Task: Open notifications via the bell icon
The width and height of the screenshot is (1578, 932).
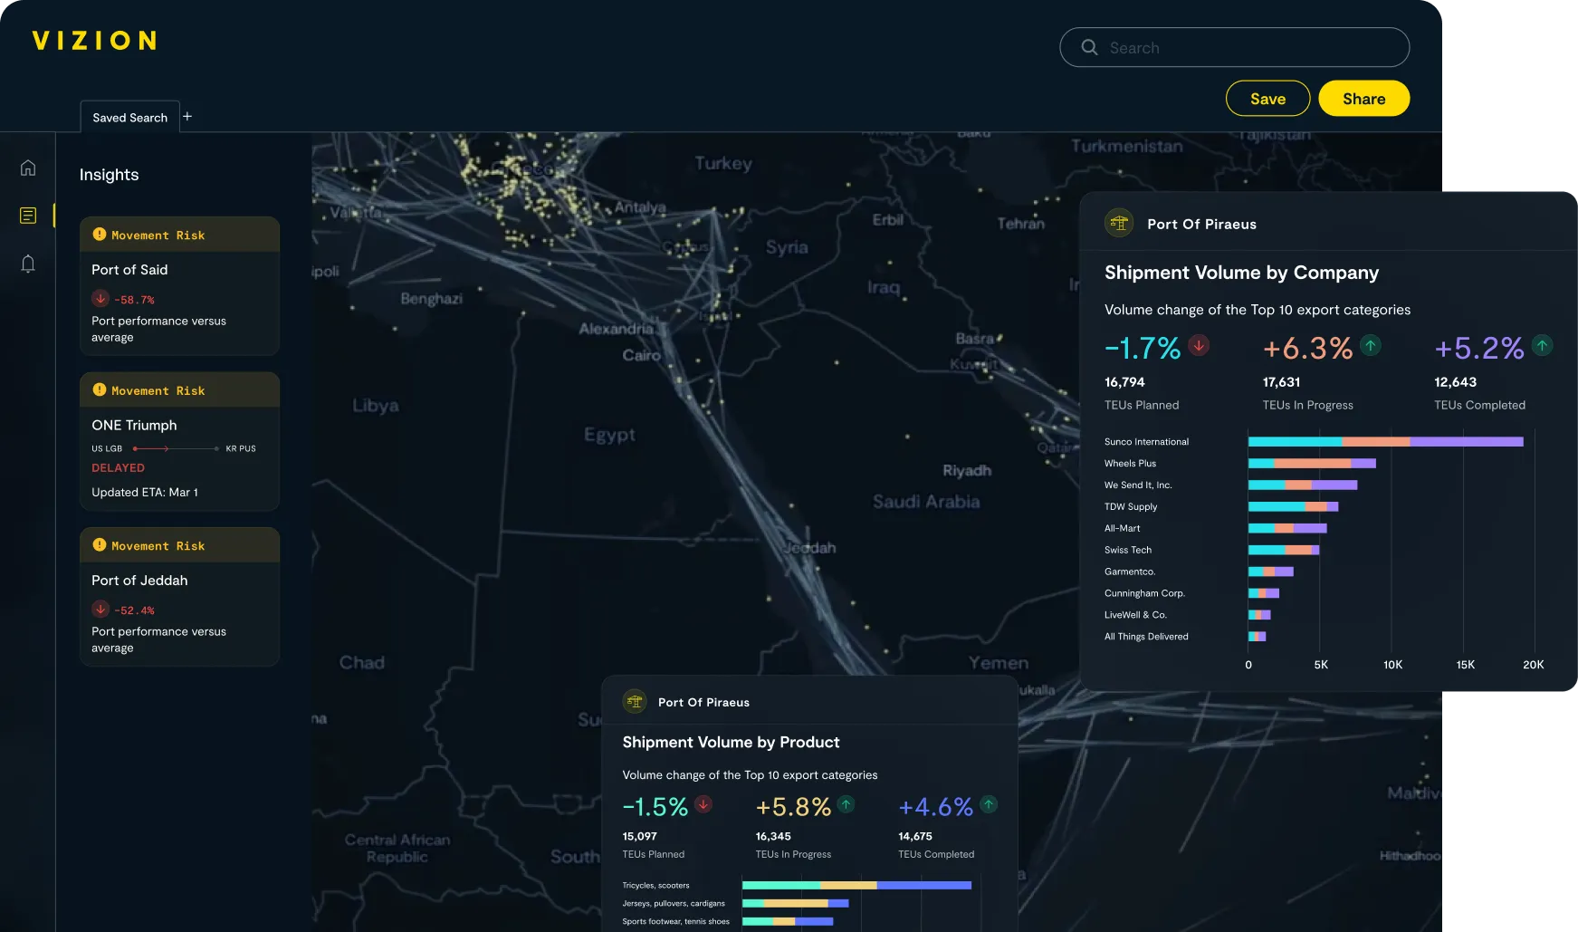Action: [28, 264]
